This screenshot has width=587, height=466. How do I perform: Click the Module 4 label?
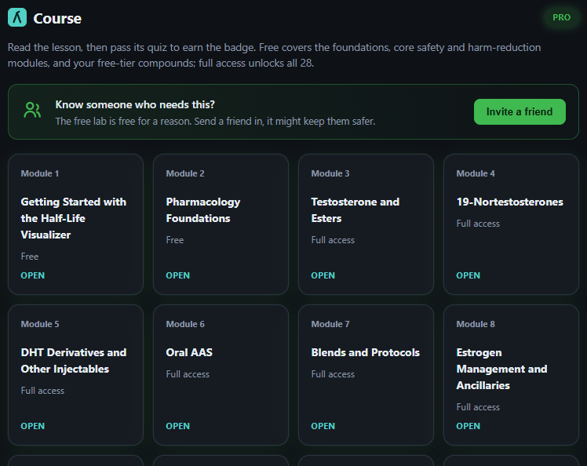[x=476, y=173]
